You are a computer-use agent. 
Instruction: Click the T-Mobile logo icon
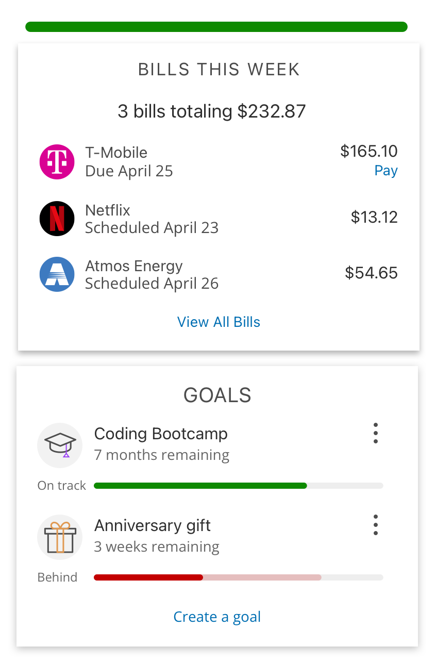click(x=57, y=162)
